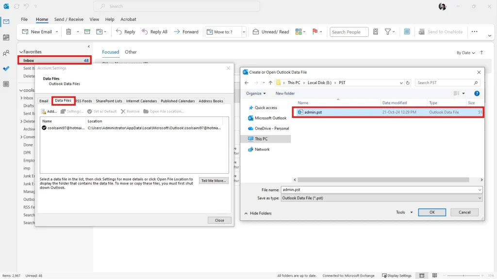Click the Delete trash icon in ribbon
Viewport: 497px width, 279px height.
coord(68,32)
